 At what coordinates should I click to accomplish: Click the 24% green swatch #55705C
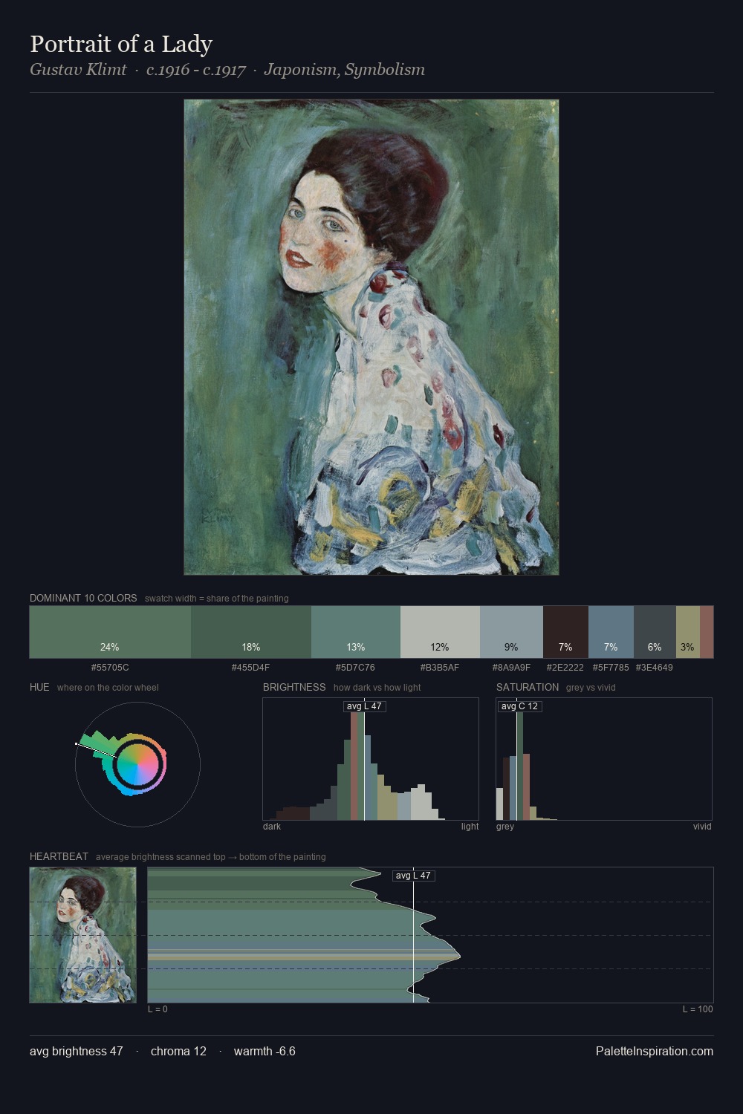[x=110, y=632]
